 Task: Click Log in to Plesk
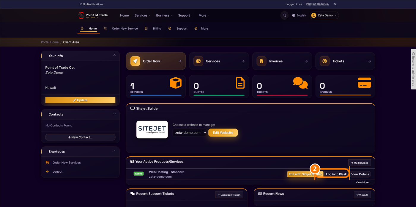(336, 174)
